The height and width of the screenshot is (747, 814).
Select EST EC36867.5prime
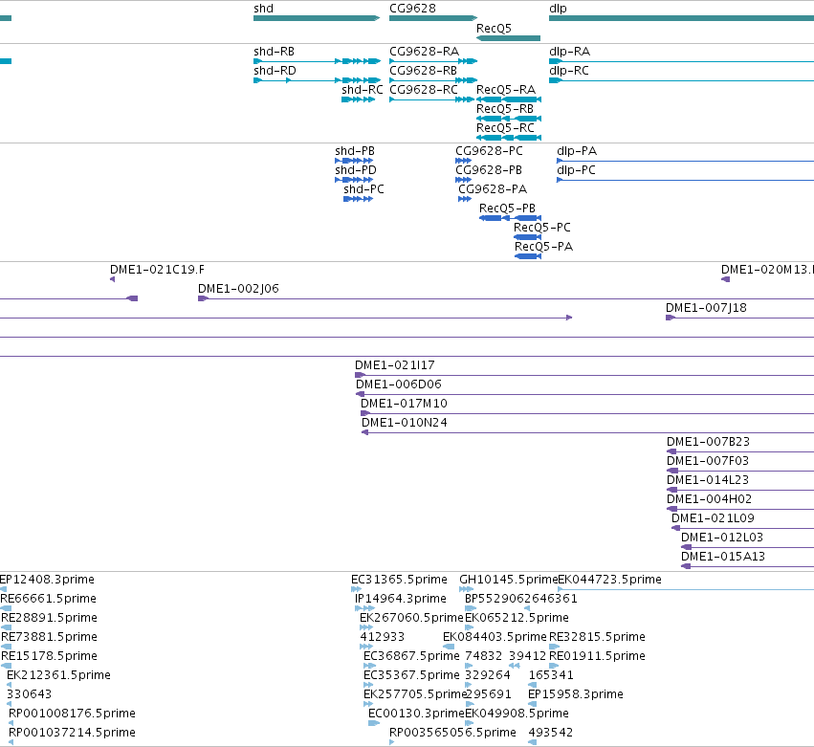[x=369, y=666]
